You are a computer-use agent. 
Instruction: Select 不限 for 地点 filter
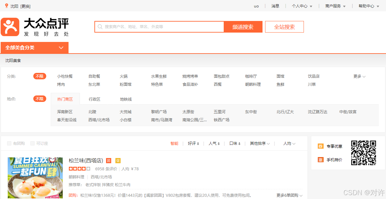click(x=40, y=99)
